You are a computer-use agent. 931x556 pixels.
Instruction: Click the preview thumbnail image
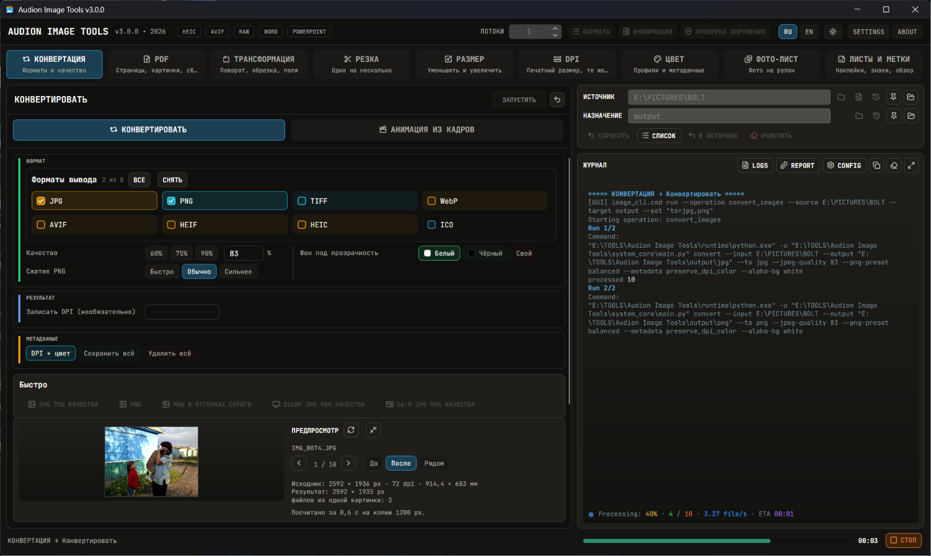(151, 461)
